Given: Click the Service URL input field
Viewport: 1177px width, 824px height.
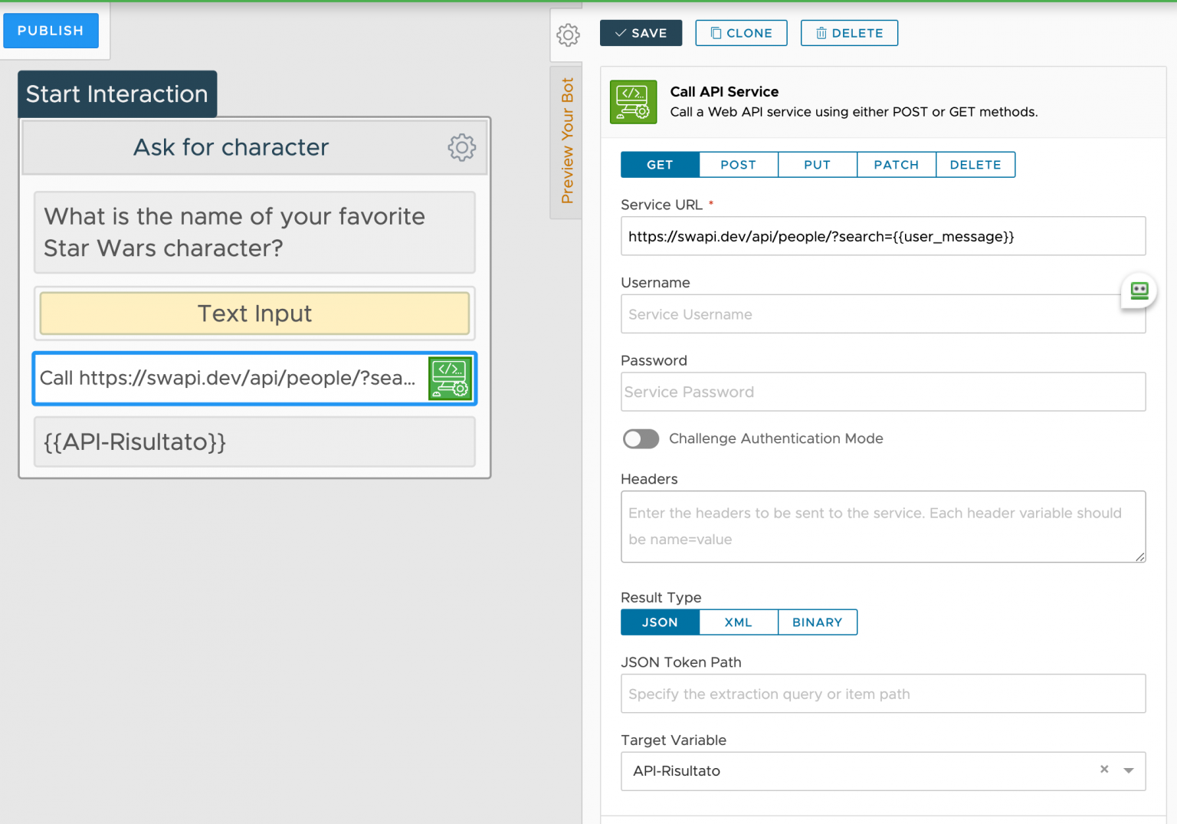Looking at the screenshot, I should [x=883, y=236].
